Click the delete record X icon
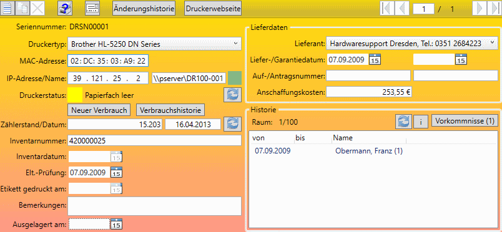Viewport: 502px width, 232px height. tap(37, 8)
